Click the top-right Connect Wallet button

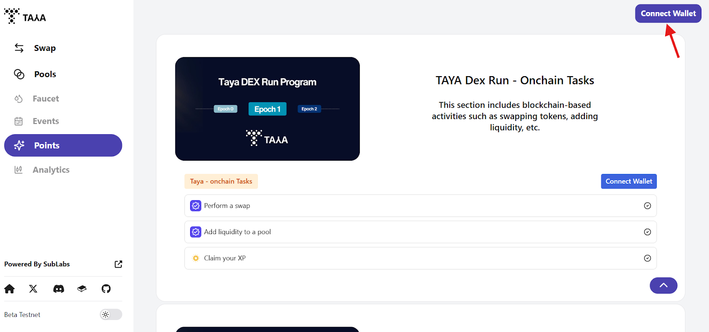(668, 14)
